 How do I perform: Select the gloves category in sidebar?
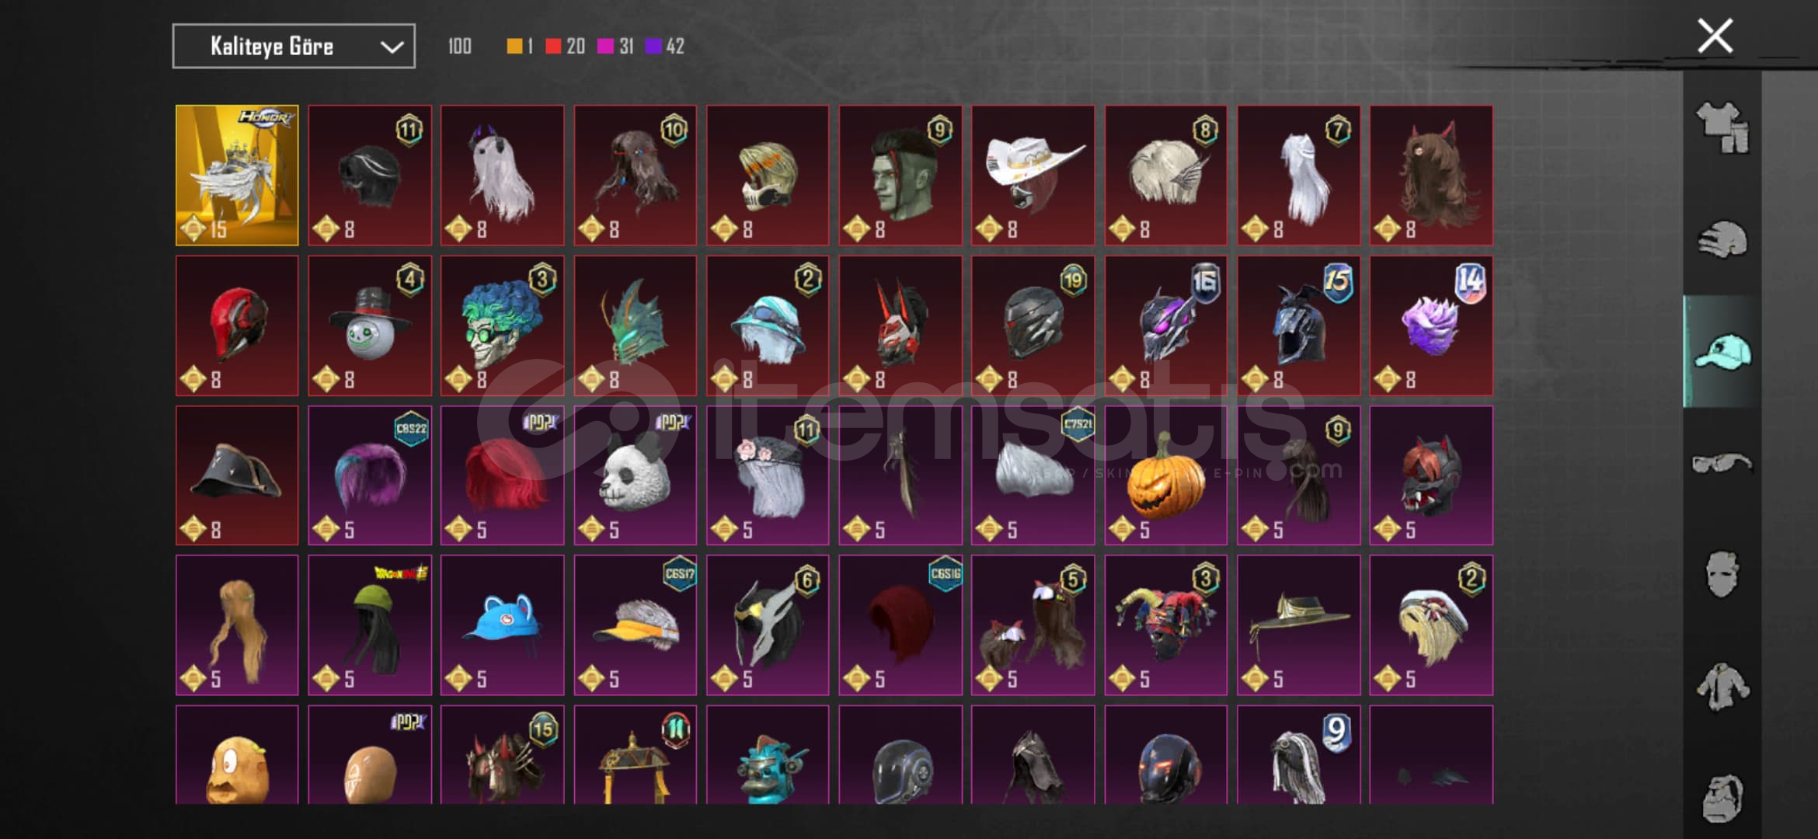point(1722,239)
